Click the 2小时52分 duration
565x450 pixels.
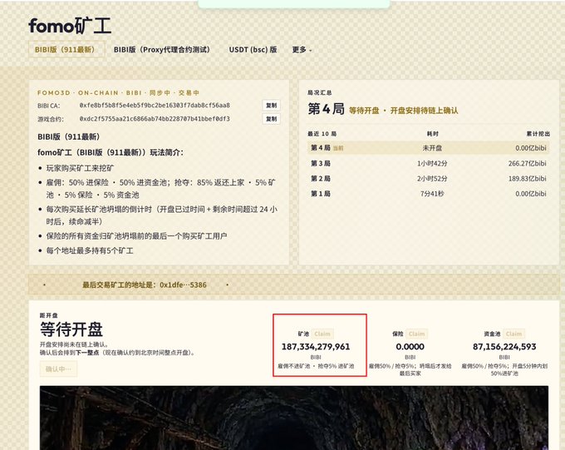coord(432,179)
